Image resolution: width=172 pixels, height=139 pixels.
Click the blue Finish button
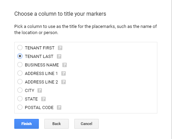click(27, 124)
